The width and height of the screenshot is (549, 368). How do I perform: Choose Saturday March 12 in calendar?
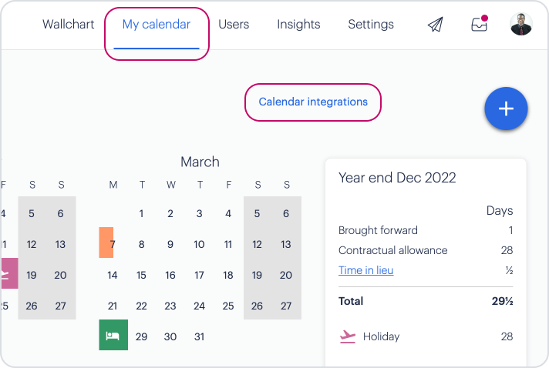tap(257, 244)
